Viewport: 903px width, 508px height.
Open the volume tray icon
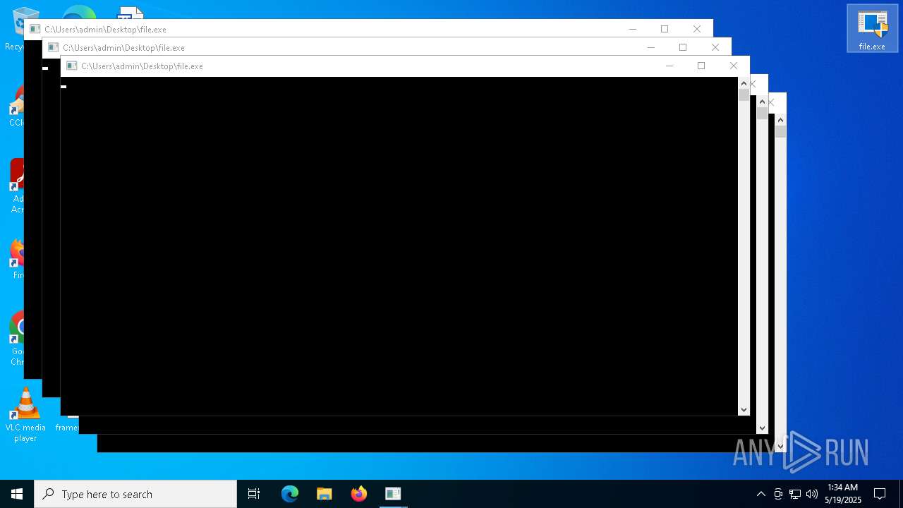click(812, 494)
